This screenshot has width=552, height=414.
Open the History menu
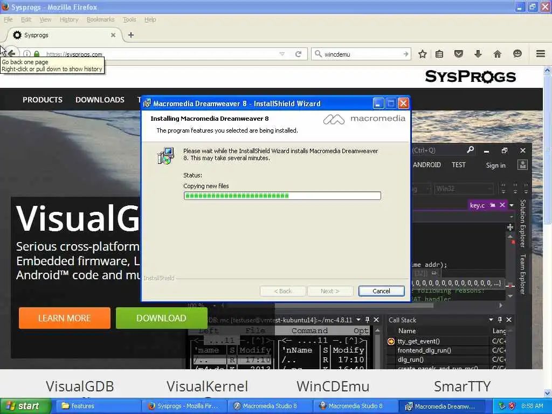pos(69,19)
